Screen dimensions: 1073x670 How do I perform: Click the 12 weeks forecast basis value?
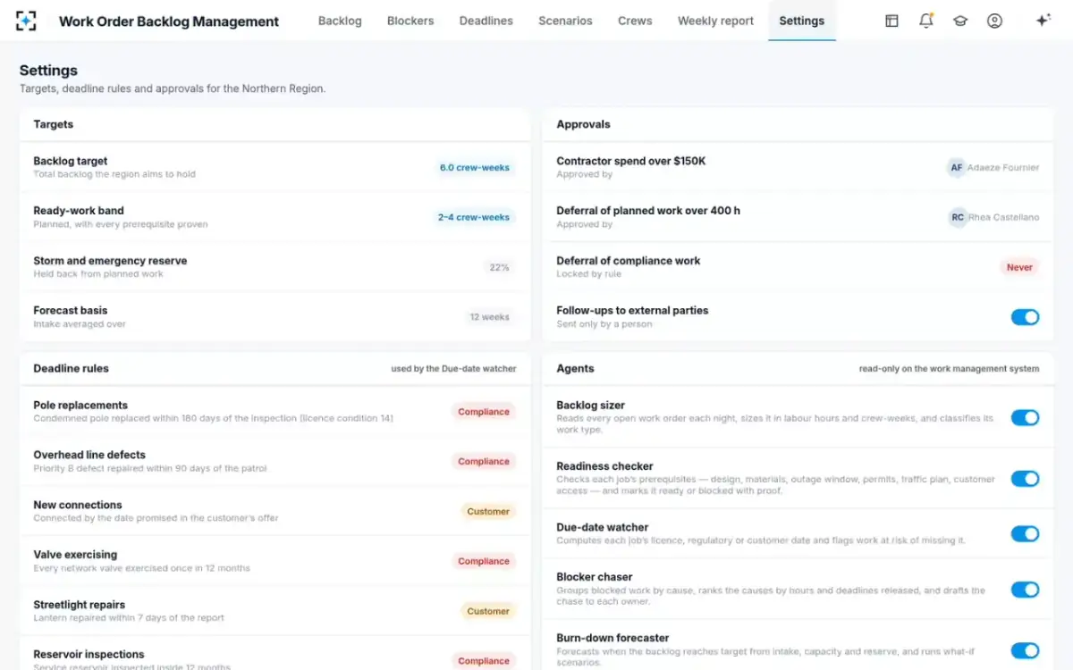489,317
